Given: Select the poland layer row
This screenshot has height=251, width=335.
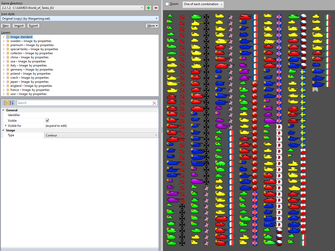Looking at the screenshot, I should [30, 74].
